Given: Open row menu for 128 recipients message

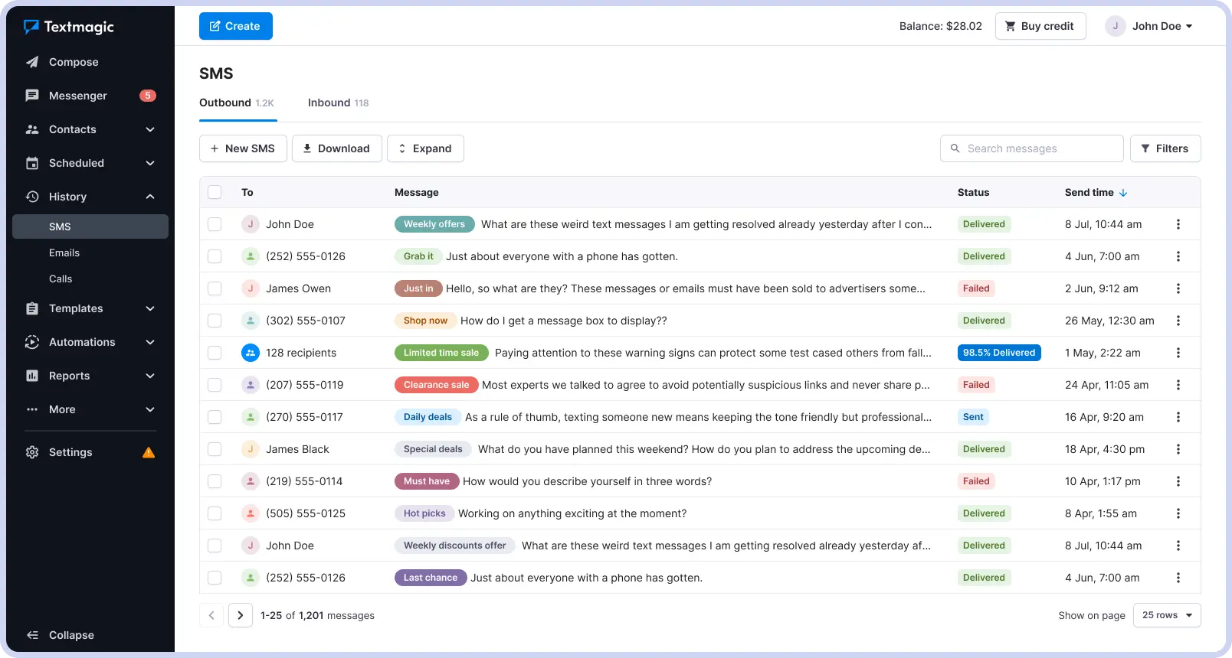Looking at the screenshot, I should tap(1178, 353).
